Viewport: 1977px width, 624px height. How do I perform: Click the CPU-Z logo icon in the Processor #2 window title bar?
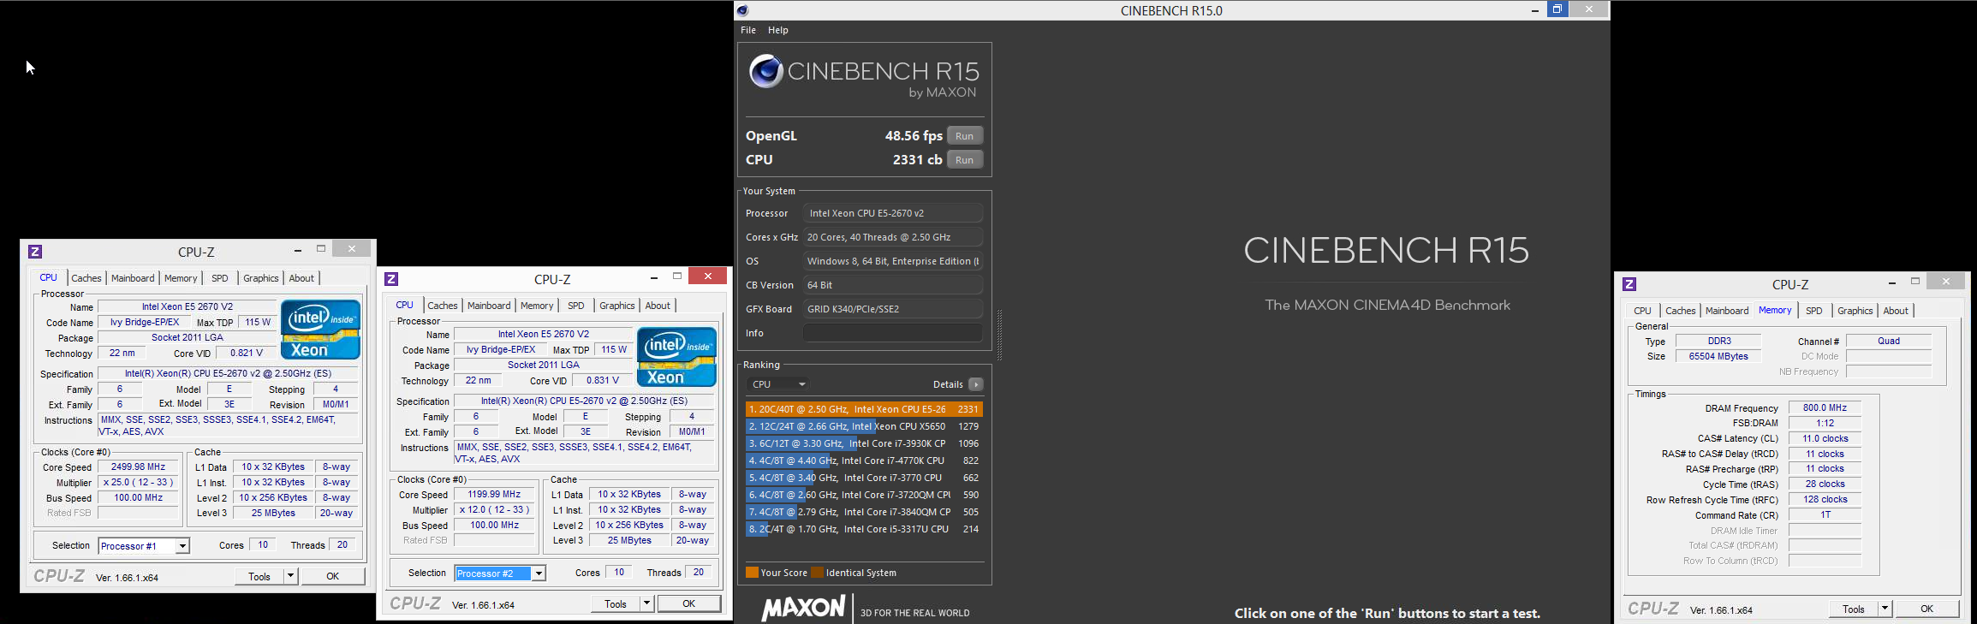(391, 279)
